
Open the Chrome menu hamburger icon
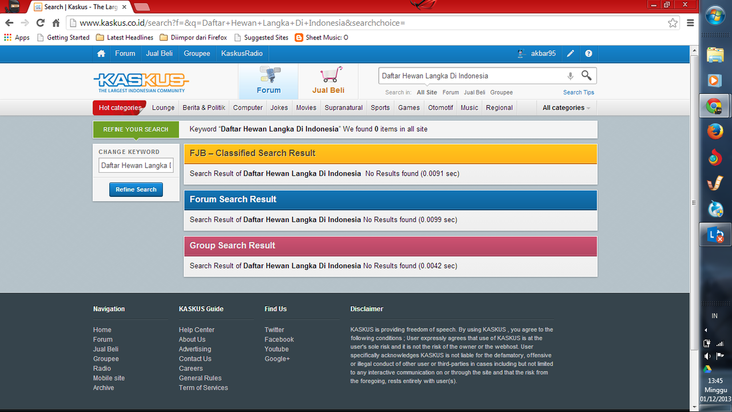point(690,23)
